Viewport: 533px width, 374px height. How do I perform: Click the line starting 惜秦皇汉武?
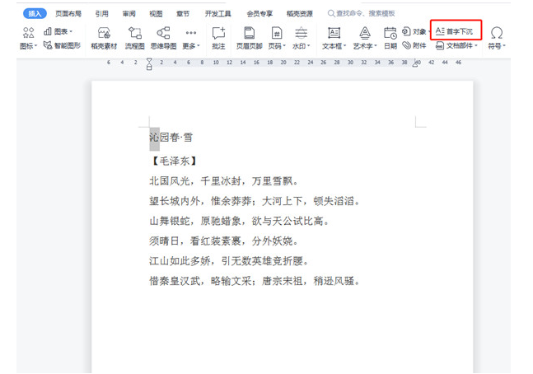point(255,281)
